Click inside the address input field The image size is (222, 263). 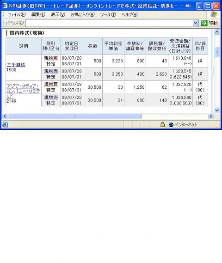pyautogui.click(x=109, y=23)
